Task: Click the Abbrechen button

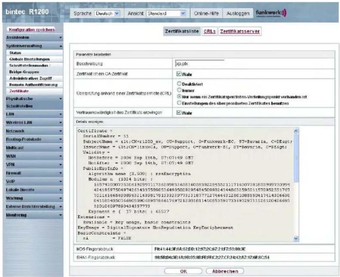Action: pos(225,271)
